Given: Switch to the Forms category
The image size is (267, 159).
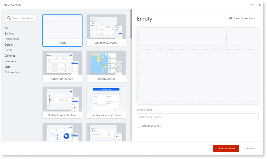Looking at the screenshot, I should [x=9, y=50].
